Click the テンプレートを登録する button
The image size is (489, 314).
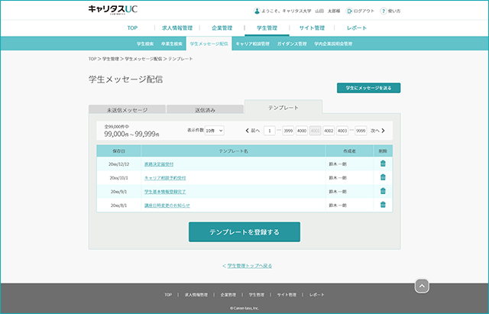[244, 232]
